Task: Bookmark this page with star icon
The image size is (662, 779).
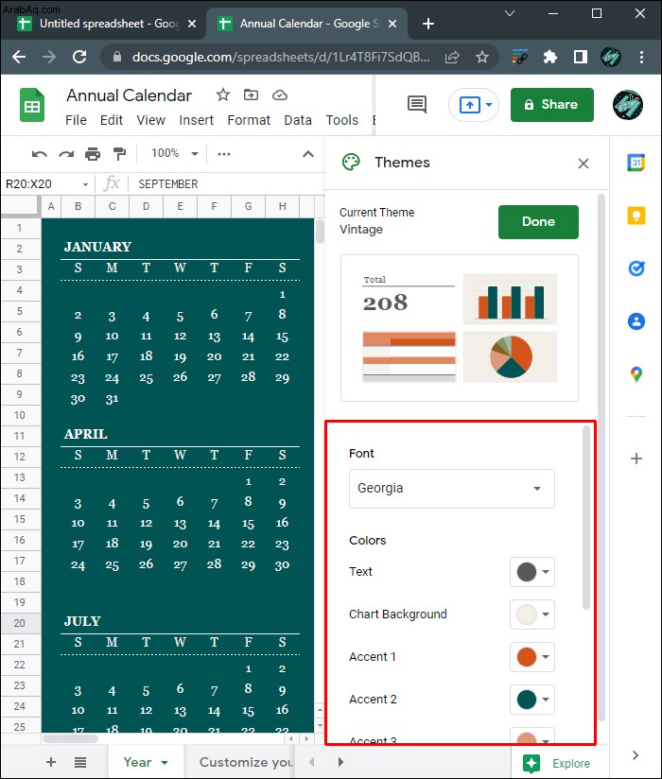Action: [x=481, y=57]
